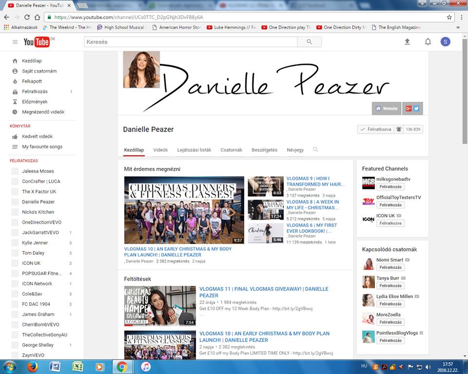Click the Google+ icon on banner
Image resolution: width=468 pixels, height=374 pixels.
tap(409, 109)
